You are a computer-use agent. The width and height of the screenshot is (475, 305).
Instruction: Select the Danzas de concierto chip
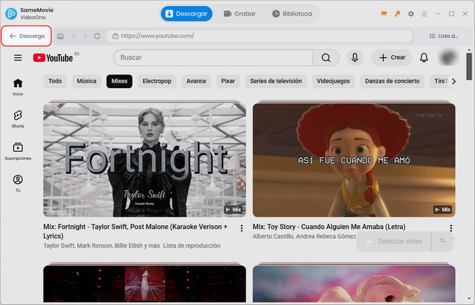392,81
